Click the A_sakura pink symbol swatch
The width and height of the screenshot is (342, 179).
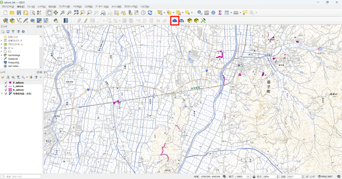point(10,90)
